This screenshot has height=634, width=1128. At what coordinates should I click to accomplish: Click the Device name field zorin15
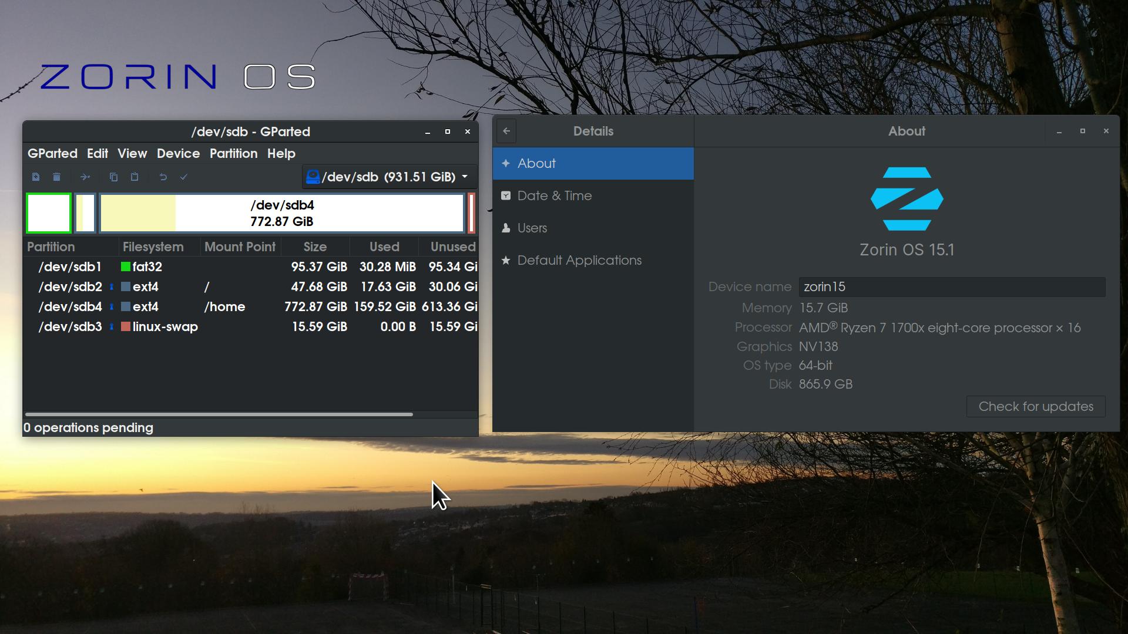coord(951,286)
